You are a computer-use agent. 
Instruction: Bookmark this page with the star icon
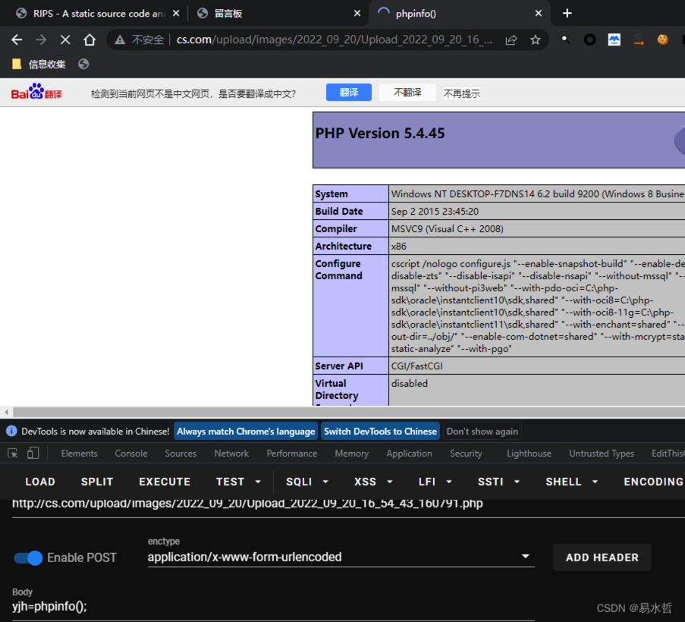[536, 39]
